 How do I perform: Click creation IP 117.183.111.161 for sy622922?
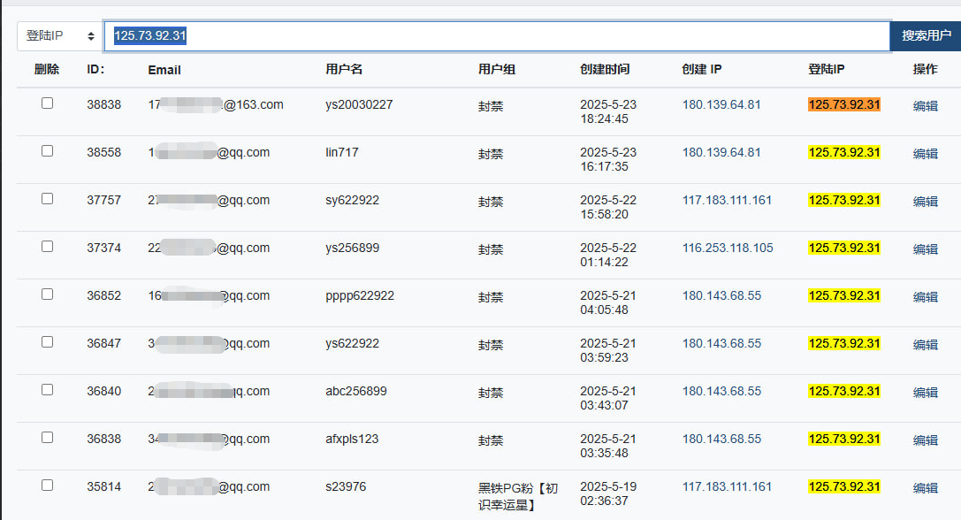(x=727, y=200)
